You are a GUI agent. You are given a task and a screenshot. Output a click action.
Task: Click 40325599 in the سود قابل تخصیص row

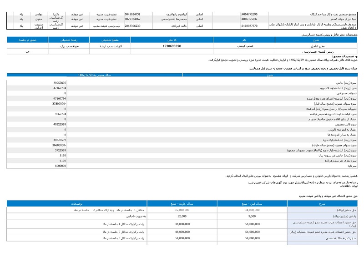(x=60, y=125)
